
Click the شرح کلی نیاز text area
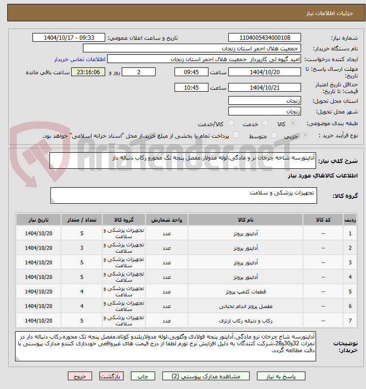point(183,161)
